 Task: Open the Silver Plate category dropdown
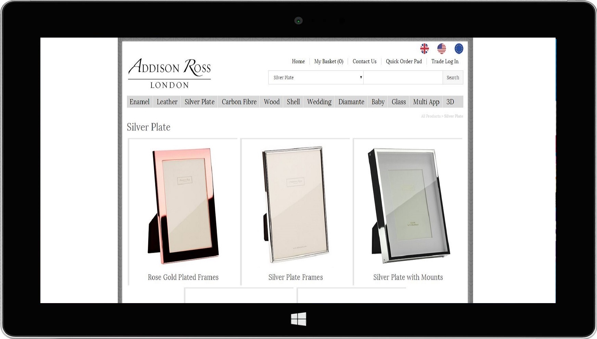coord(316,78)
